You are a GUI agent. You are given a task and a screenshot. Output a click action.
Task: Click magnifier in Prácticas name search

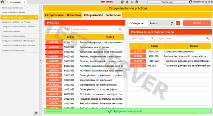[x=120, y=29]
